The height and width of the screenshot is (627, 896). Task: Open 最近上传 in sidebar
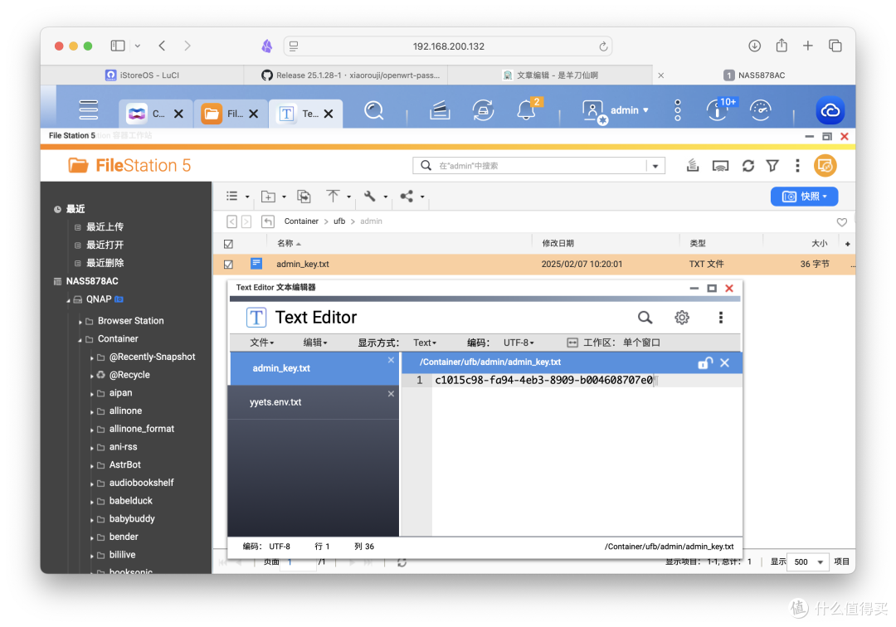point(105,226)
